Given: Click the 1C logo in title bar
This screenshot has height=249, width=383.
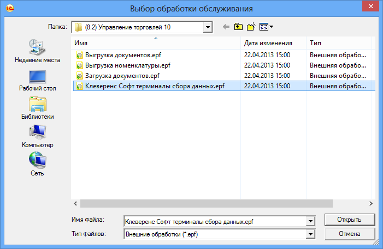Looking at the screenshot, I should point(10,8).
